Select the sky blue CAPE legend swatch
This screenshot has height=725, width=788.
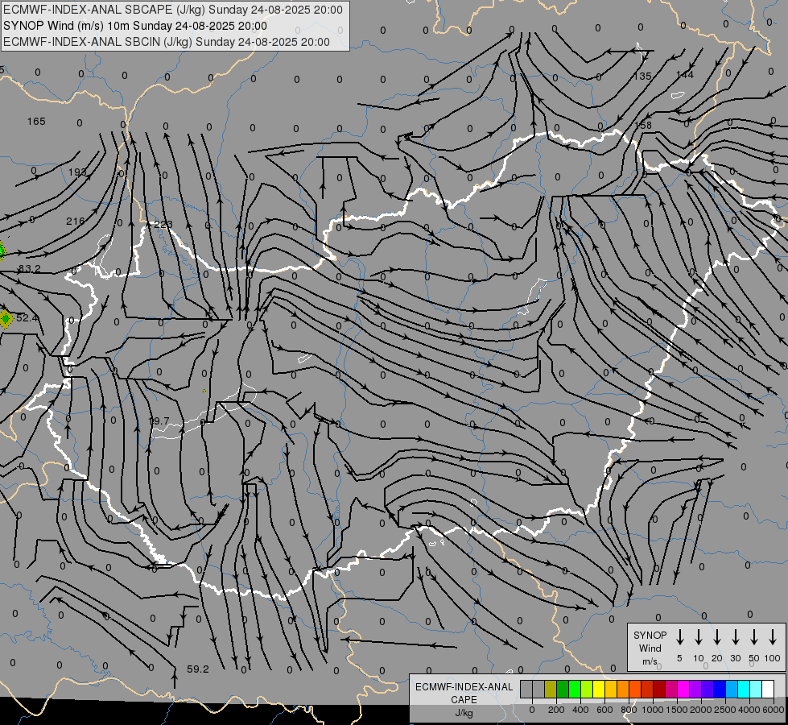pos(732,689)
